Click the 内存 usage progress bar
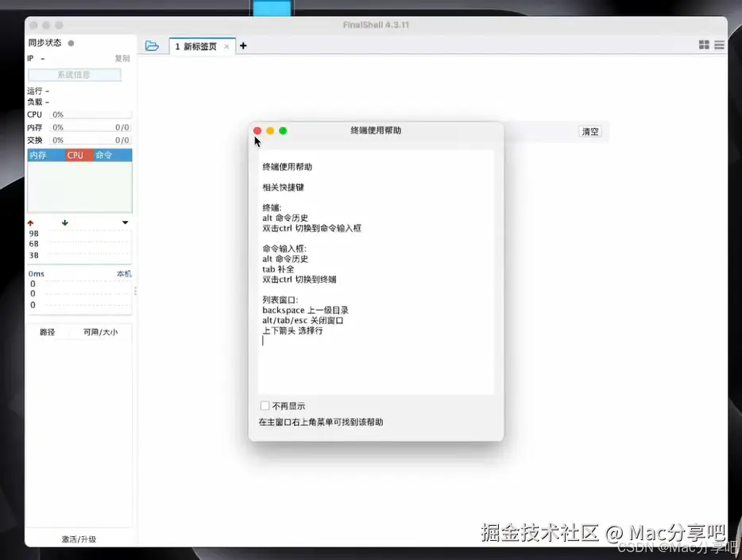The height and width of the screenshot is (560, 742). 91,127
